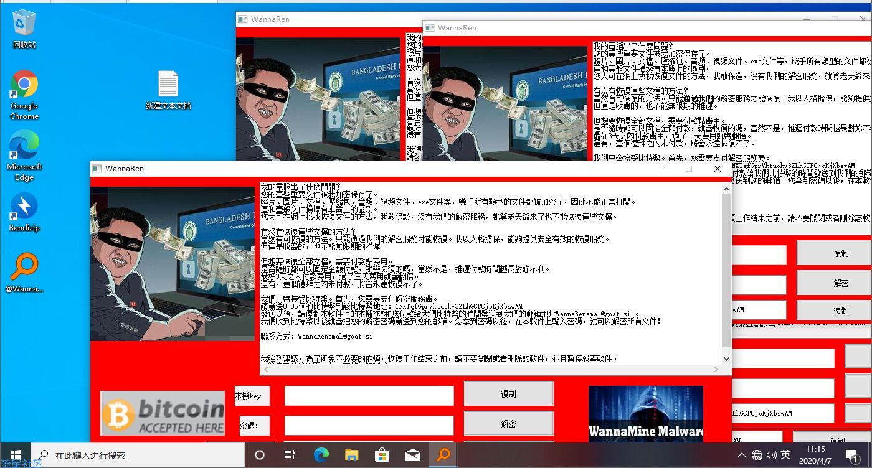
Task: Open the notification center icon
Action: click(851, 455)
